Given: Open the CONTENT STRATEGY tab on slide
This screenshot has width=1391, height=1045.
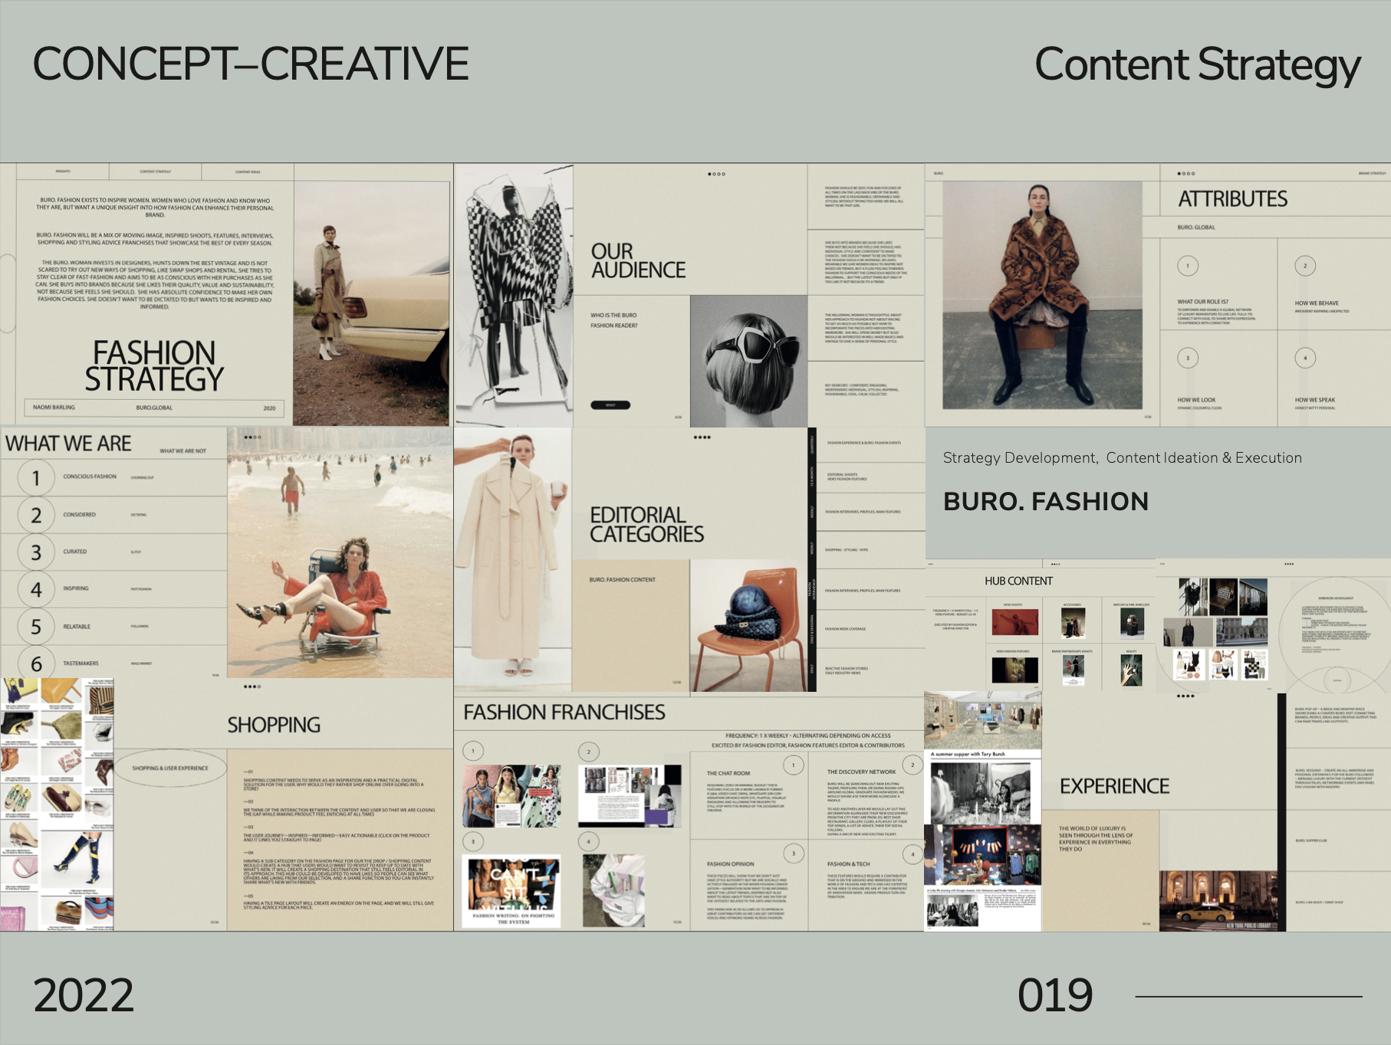Looking at the screenshot, I should 156,172.
